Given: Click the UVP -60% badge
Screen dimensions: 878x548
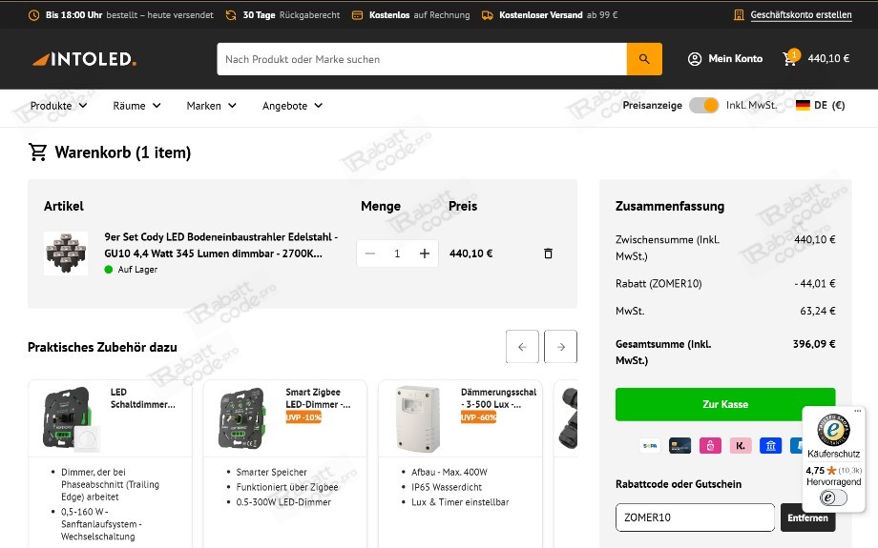Looking at the screenshot, I should click(x=479, y=417).
